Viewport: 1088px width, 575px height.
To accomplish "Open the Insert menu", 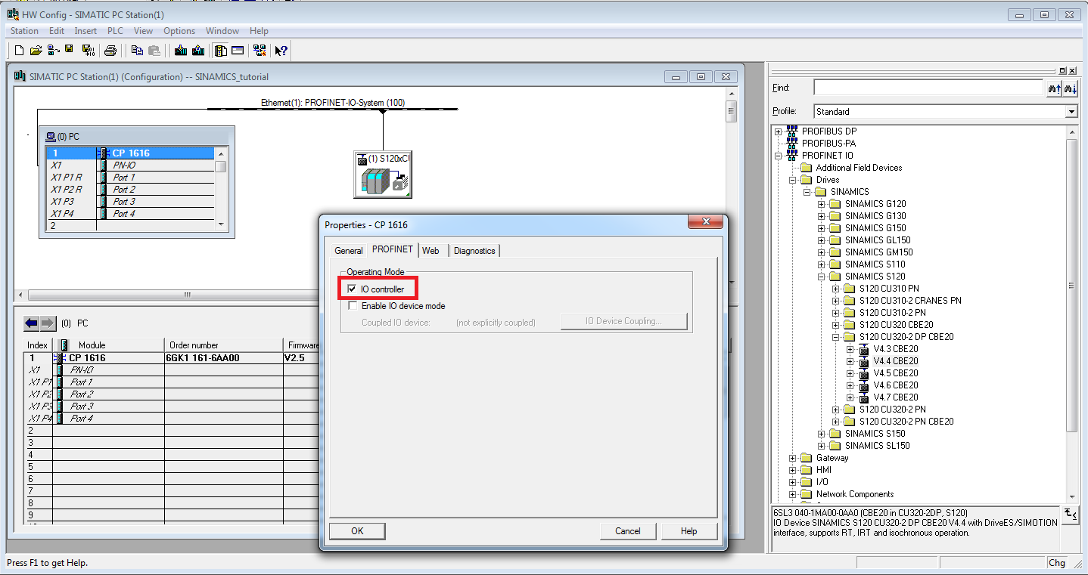I will point(85,31).
